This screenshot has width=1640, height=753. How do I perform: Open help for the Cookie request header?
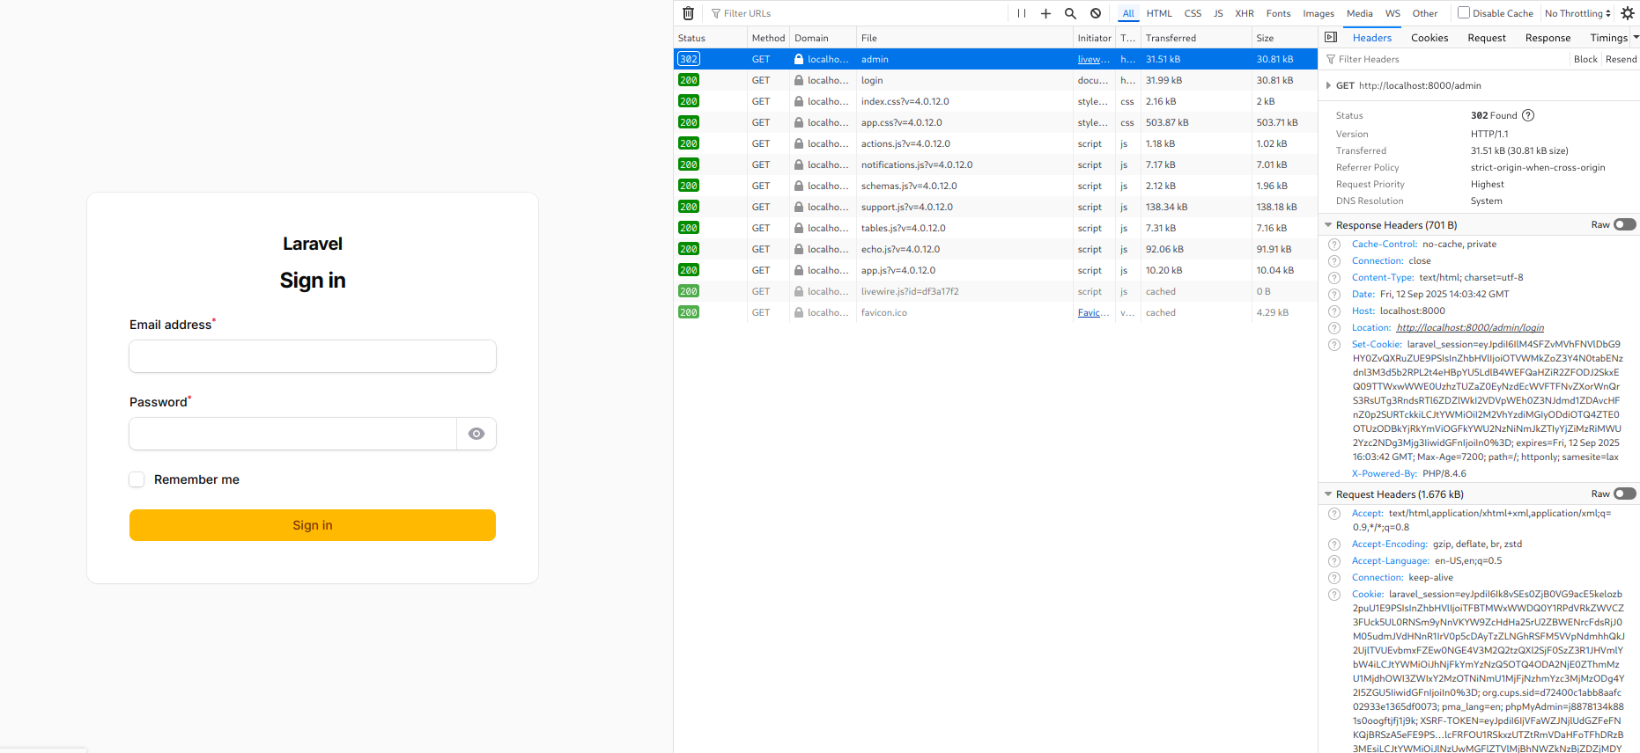coord(1334,595)
